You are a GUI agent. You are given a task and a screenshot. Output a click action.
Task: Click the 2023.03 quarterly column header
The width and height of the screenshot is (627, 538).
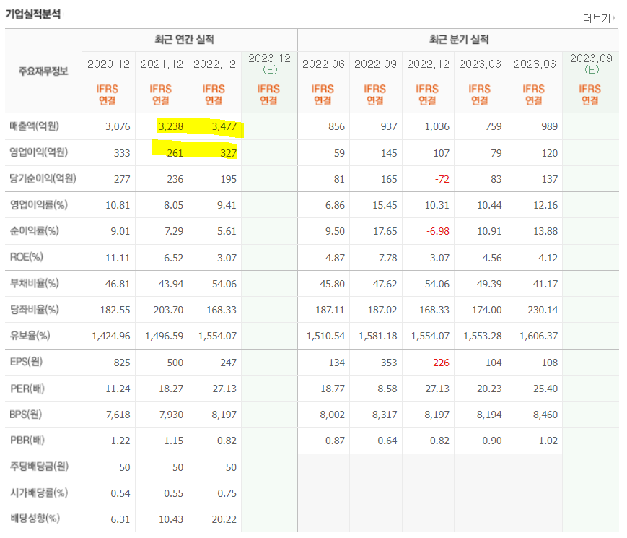pyautogui.click(x=480, y=64)
